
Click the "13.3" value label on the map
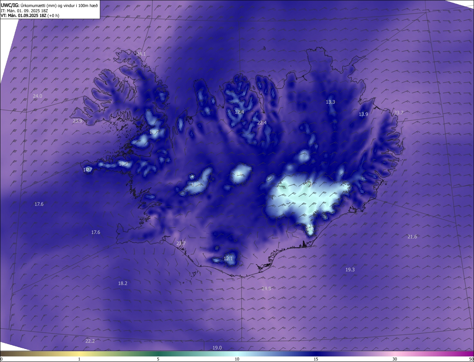click(330, 102)
